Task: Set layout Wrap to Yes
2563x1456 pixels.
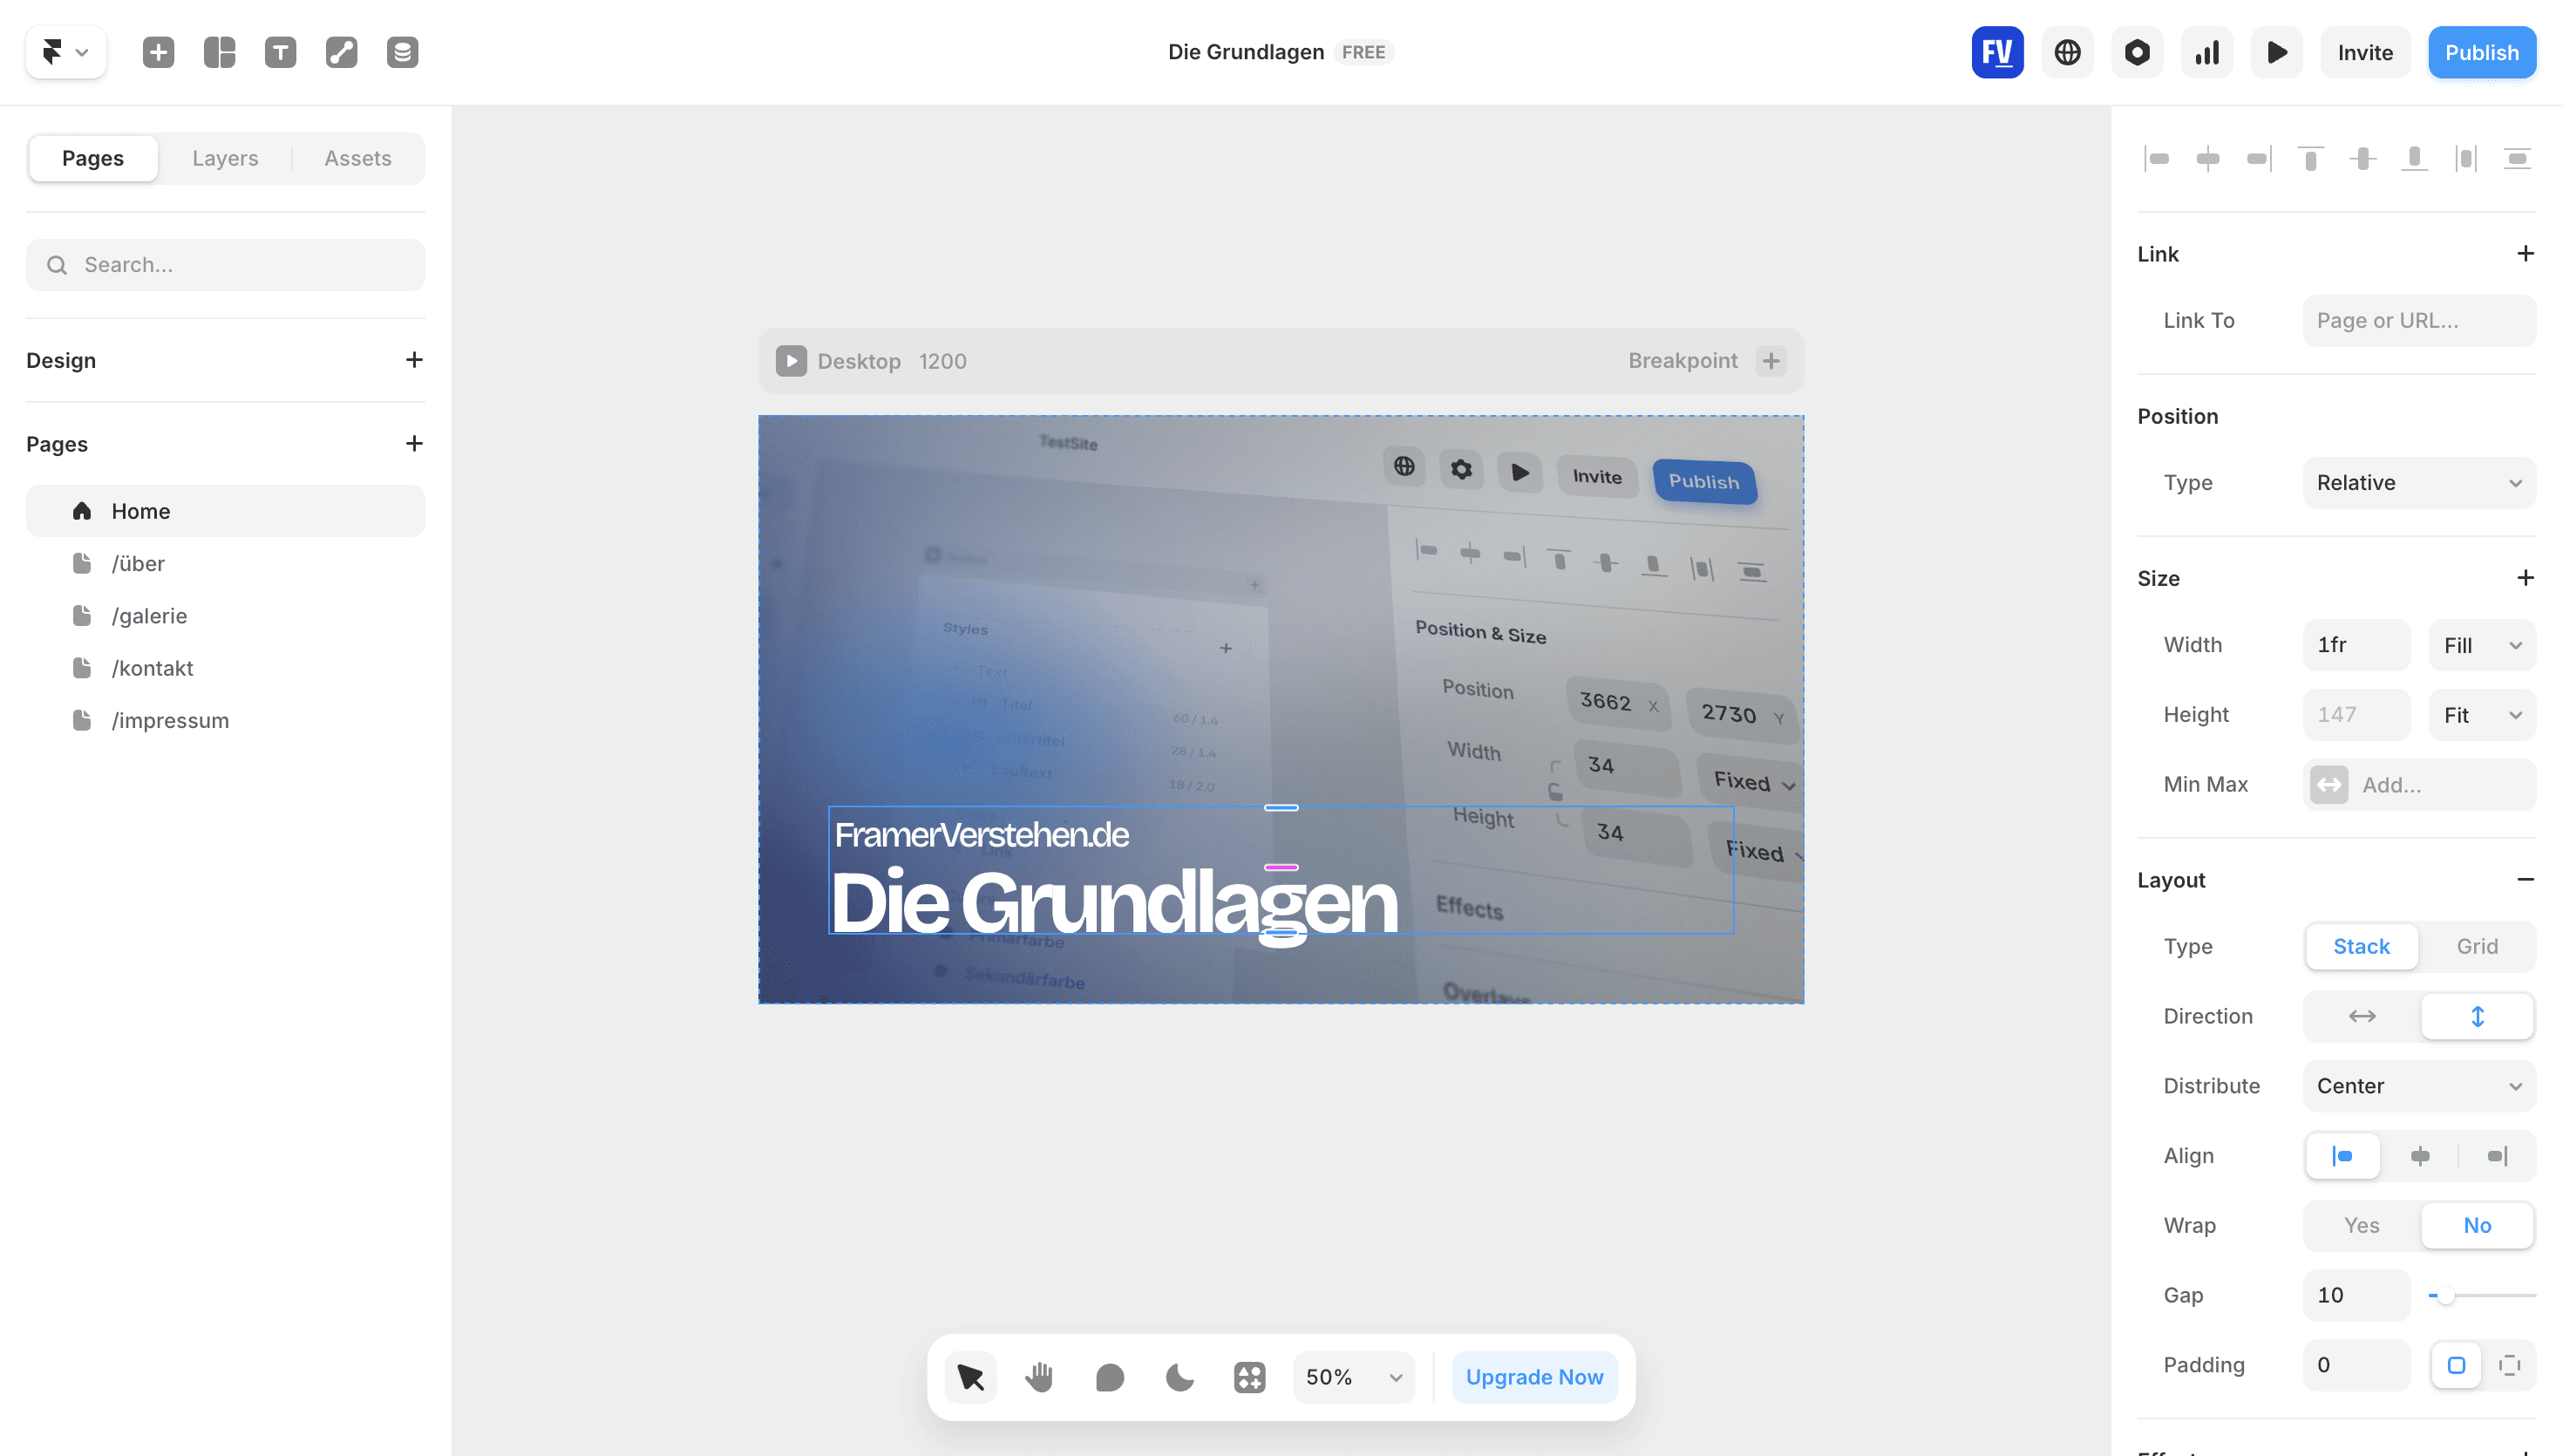Action: coord(2361,1225)
